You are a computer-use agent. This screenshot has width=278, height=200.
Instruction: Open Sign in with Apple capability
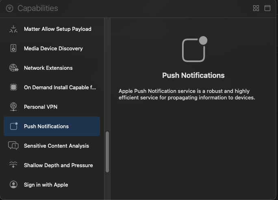pyautogui.click(x=52, y=185)
